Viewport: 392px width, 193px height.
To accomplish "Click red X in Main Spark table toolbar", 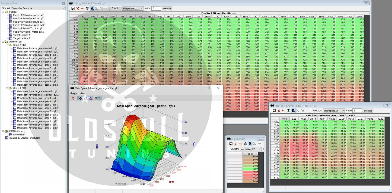I will click(279, 111).
